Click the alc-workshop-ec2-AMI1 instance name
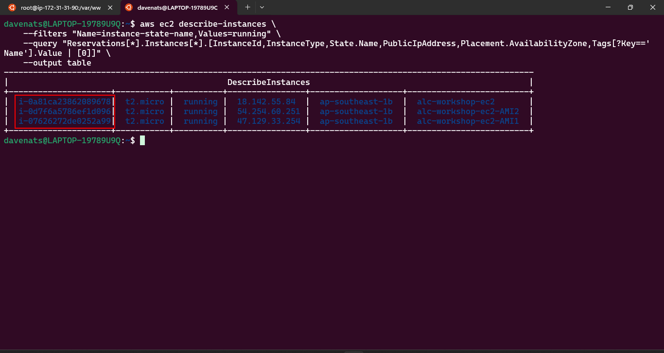Viewport: 664px width, 353px height. [468, 121]
